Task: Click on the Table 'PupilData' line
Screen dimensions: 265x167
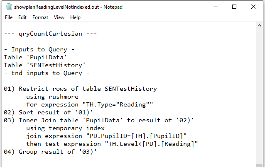Action: click(35, 57)
